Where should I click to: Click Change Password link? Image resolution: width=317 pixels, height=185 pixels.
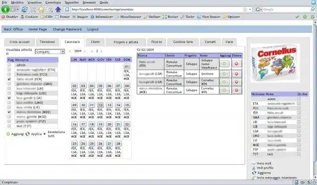click(67, 29)
